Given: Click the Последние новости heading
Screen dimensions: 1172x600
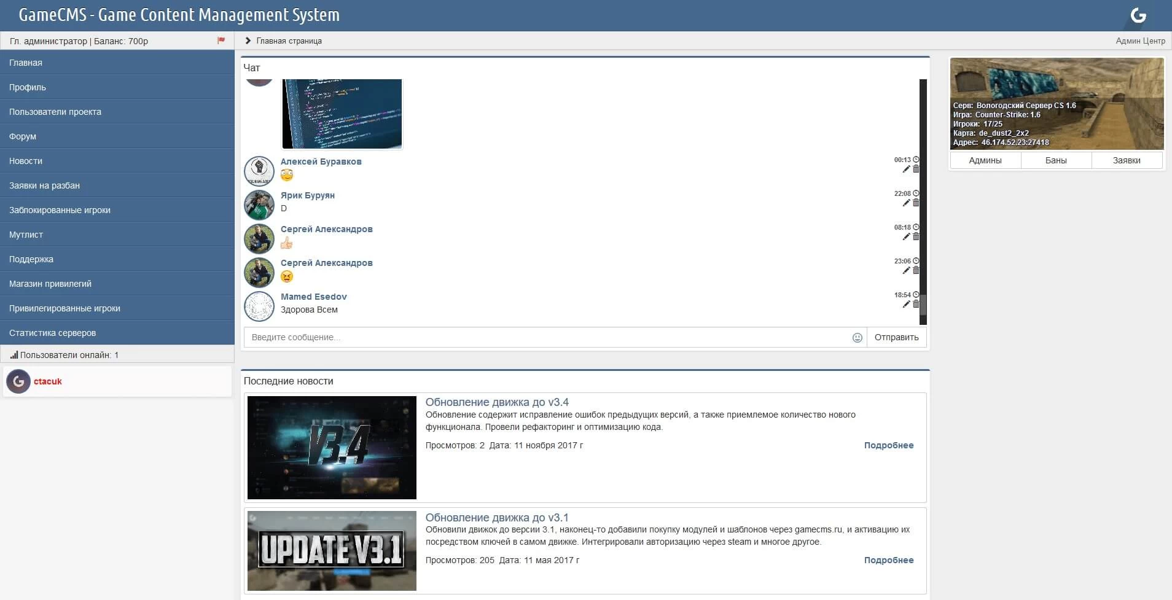Looking at the screenshot, I should click(289, 381).
